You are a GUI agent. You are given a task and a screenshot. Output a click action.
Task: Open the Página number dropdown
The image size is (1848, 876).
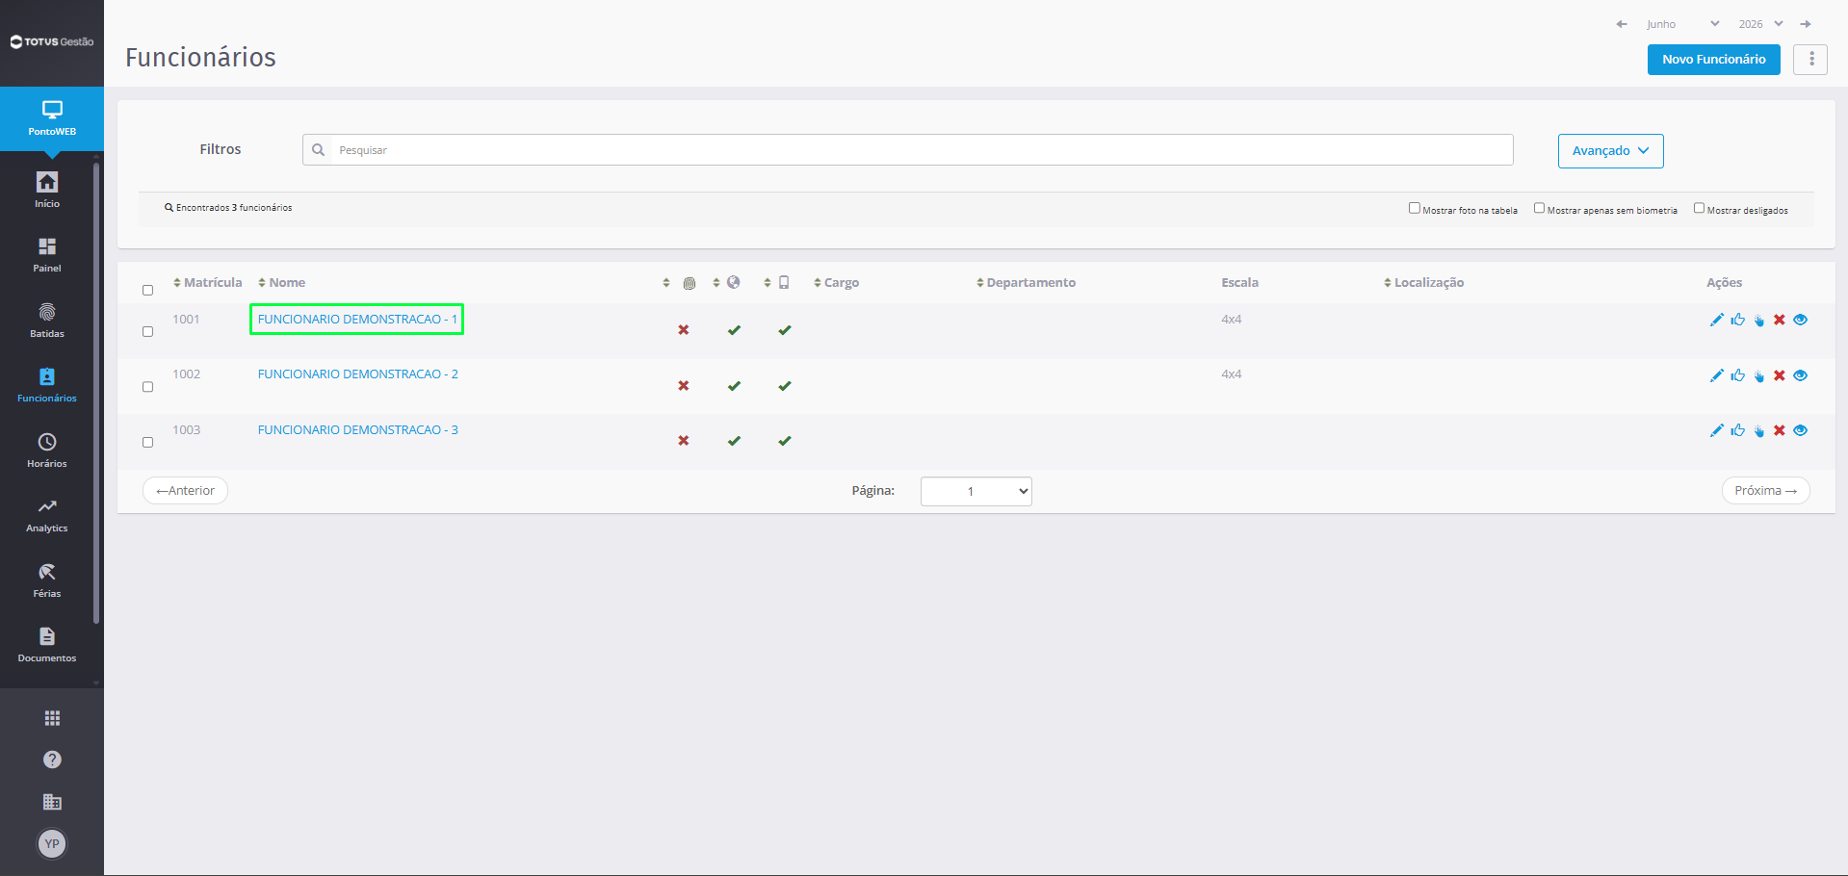point(976,491)
